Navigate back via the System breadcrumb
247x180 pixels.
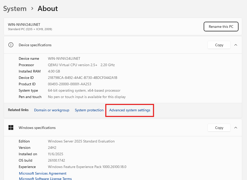pos(15,8)
